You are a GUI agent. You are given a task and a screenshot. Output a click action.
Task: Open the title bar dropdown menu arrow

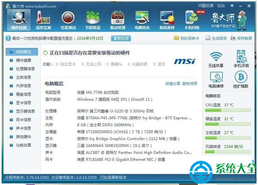coord(232,6)
